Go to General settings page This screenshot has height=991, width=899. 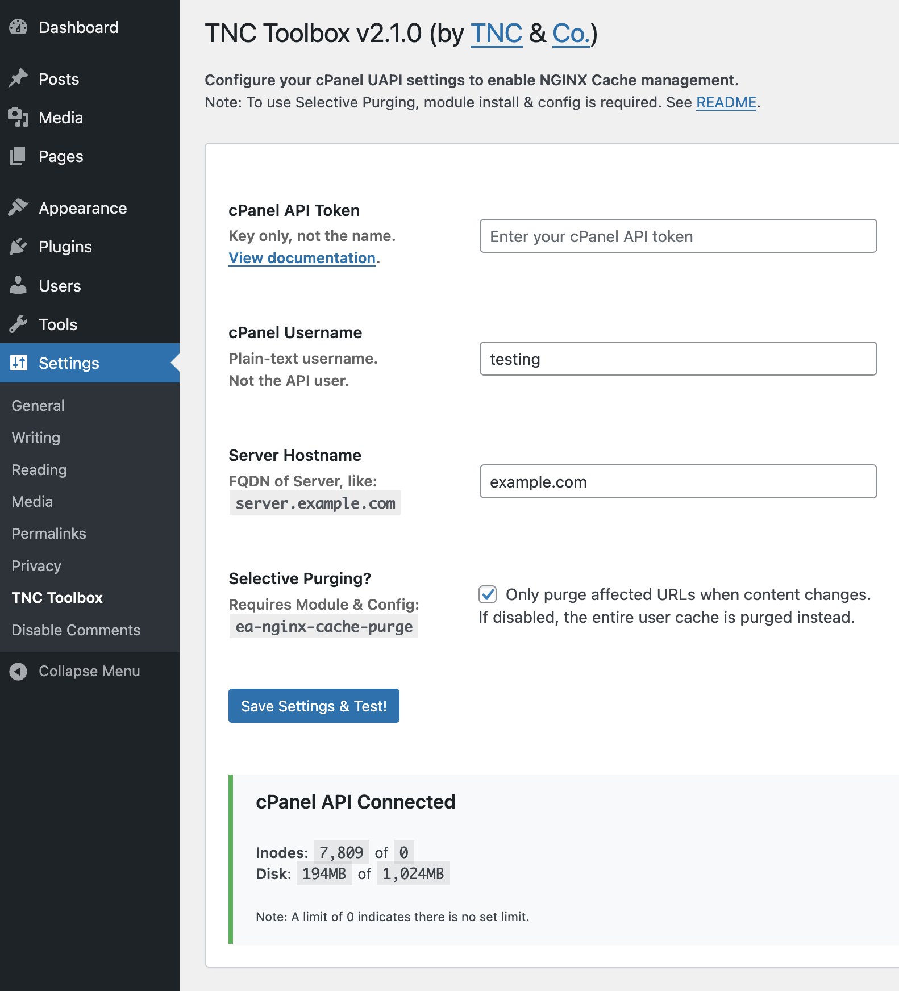coord(38,406)
